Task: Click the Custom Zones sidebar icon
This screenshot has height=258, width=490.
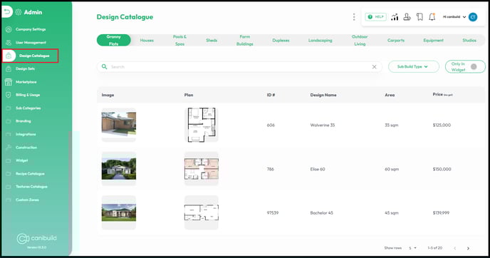Action: point(9,200)
